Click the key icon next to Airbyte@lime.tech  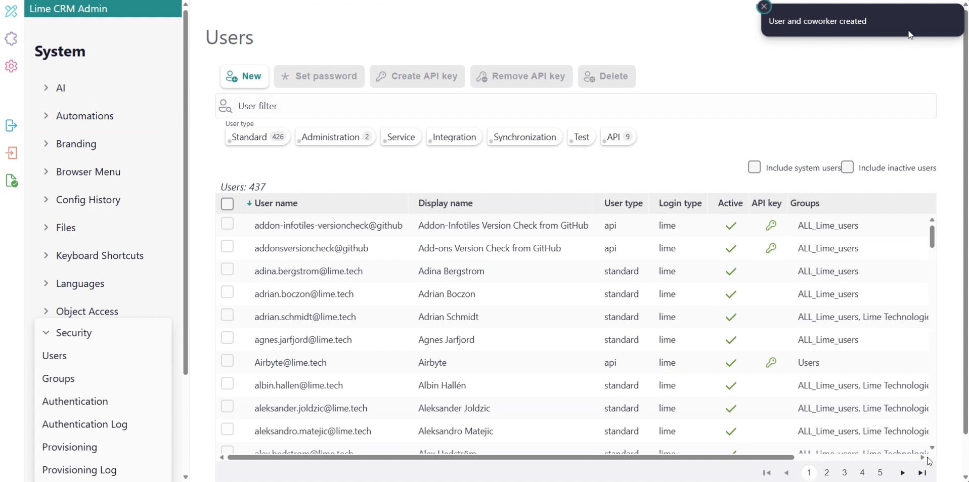click(772, 363)
